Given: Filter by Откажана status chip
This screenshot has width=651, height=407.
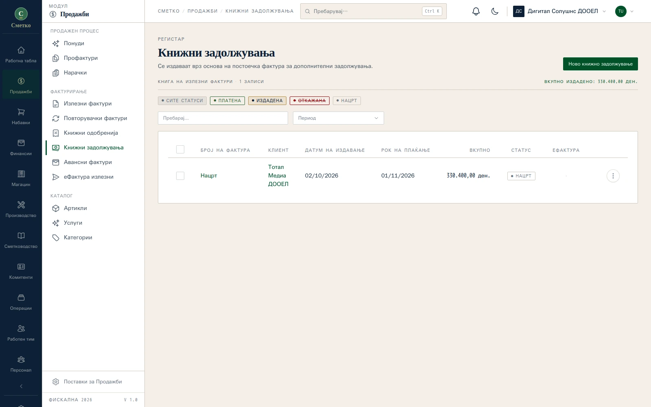Looking at the screenshot, I should point(310,101).
